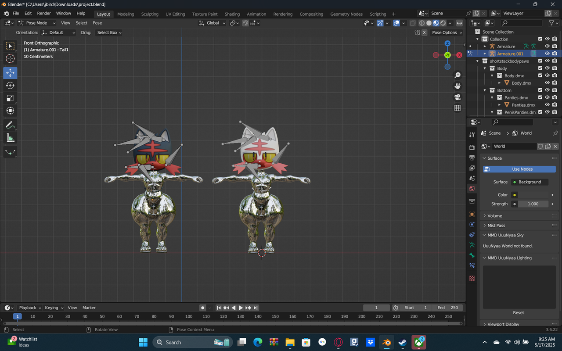
Task: Toggle visibility eye of Armature.001
Action: [x=548, y=54]
